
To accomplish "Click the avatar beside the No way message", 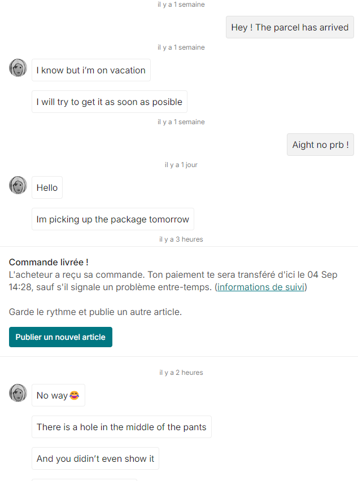I will tap(18, 393).
